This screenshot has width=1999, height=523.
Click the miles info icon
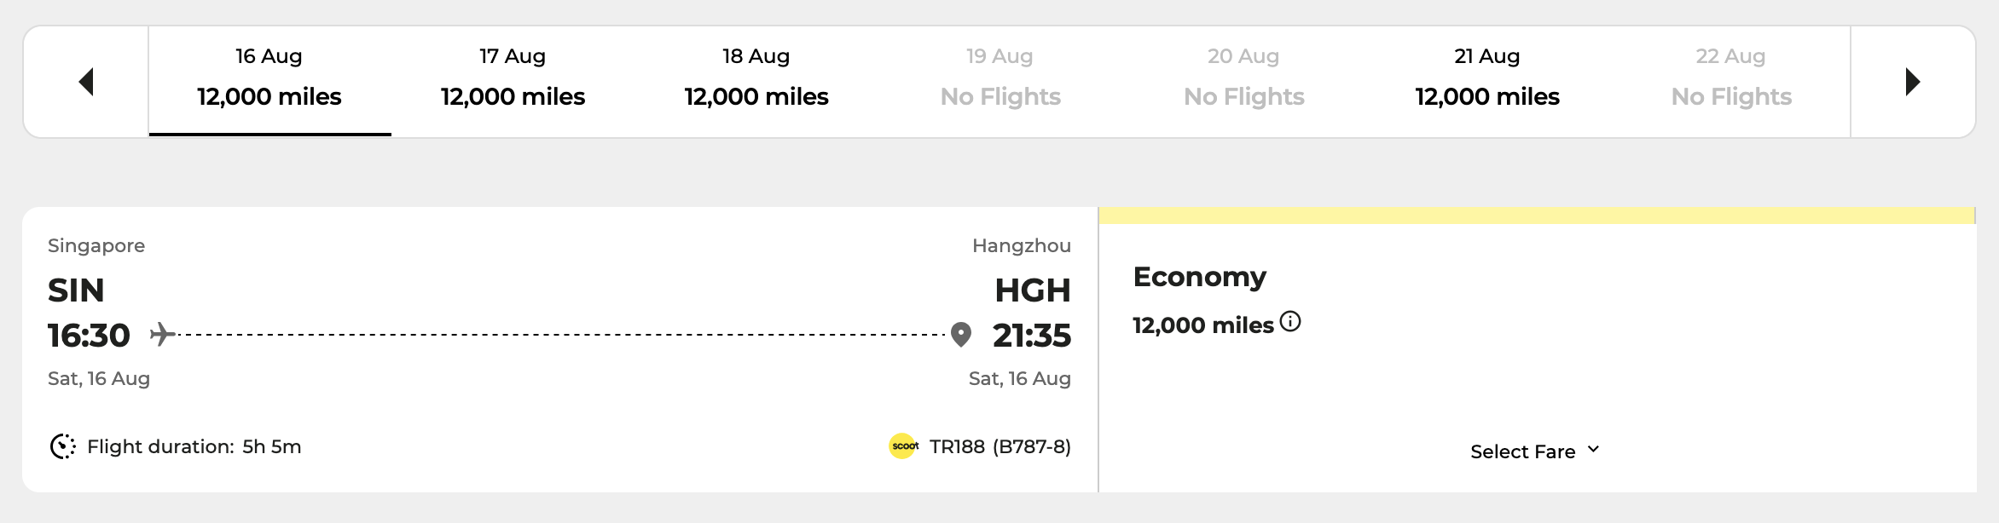[x=1290, y=321]
